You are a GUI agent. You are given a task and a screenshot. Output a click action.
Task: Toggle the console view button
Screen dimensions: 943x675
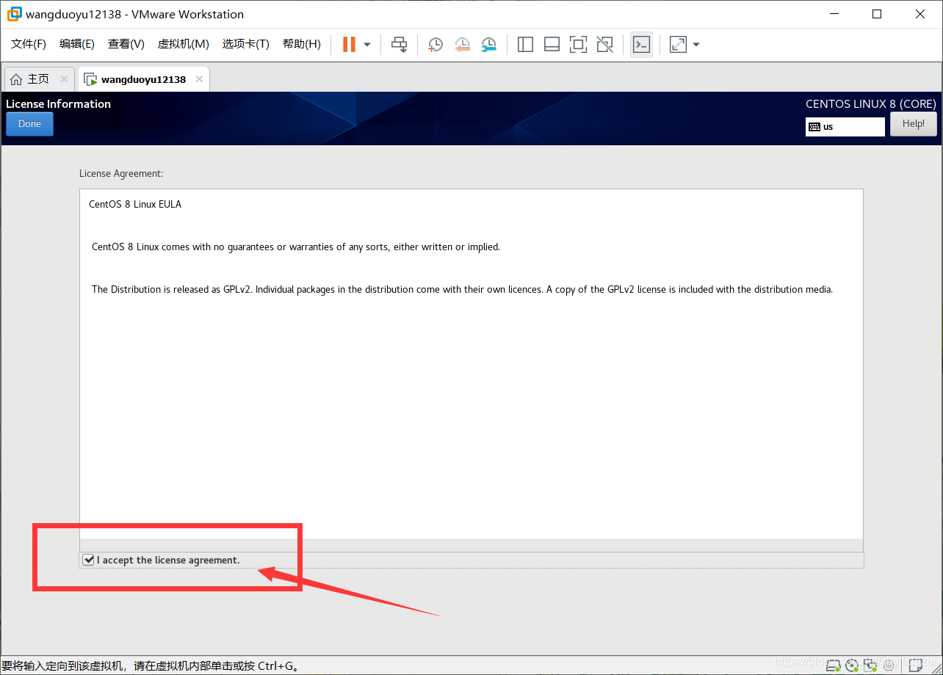641,44
